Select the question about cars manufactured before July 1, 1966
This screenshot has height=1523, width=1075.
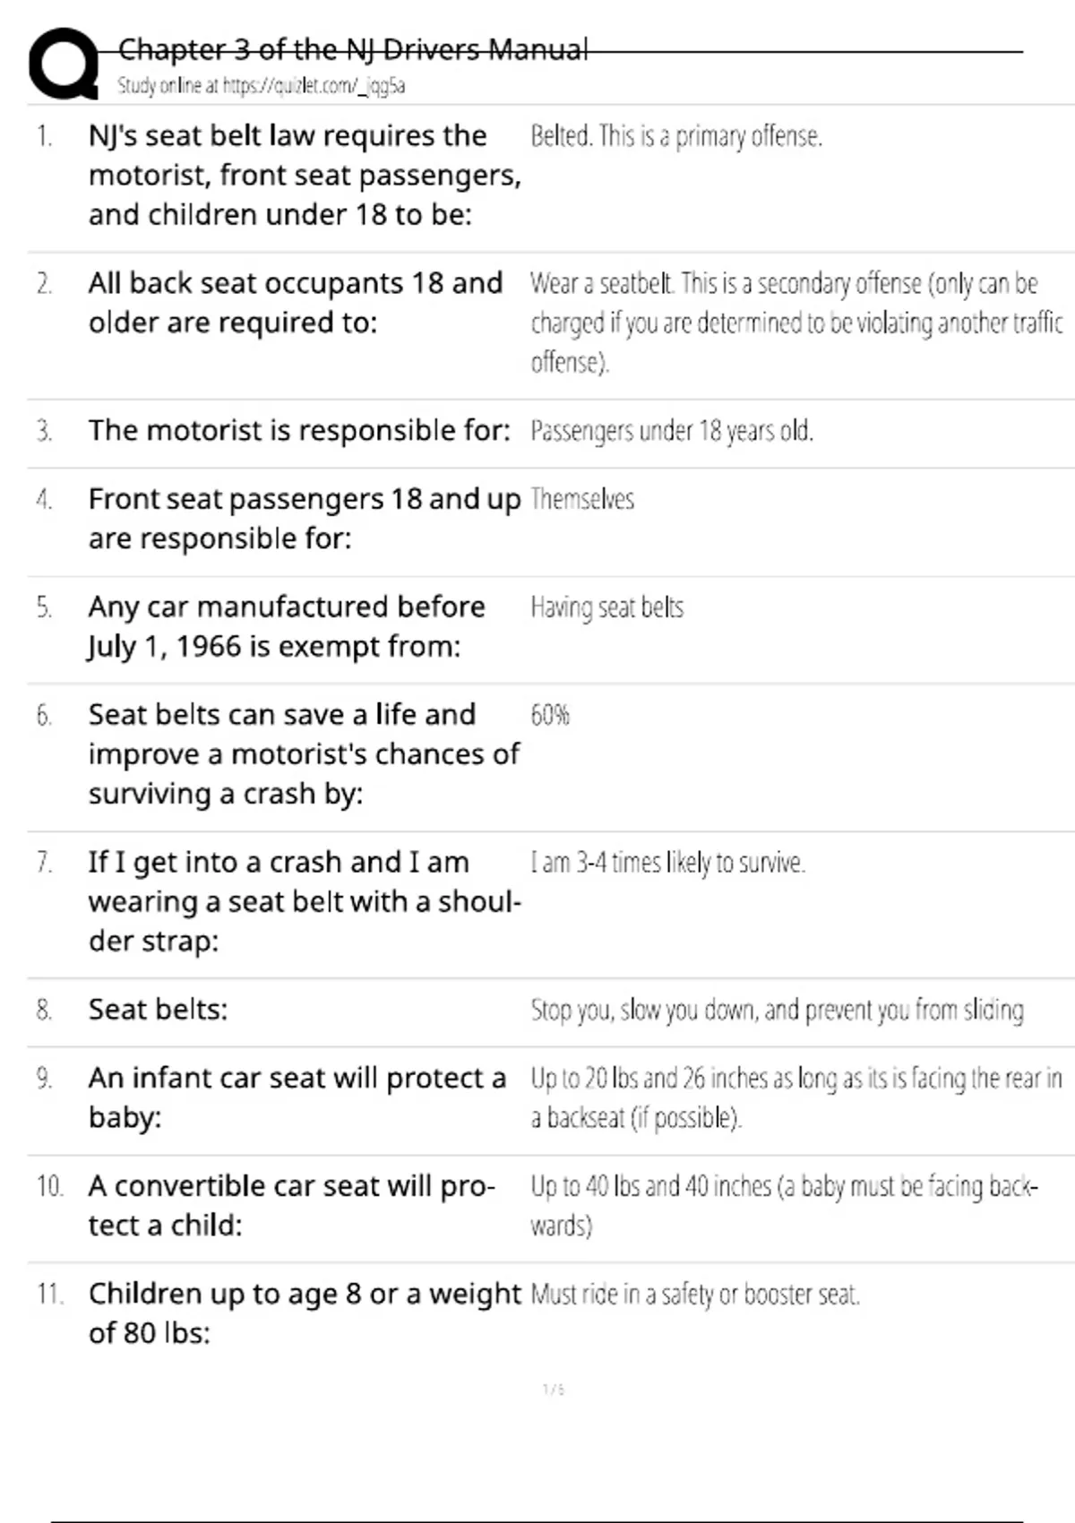pyautogui.click(x=286, y=626)
